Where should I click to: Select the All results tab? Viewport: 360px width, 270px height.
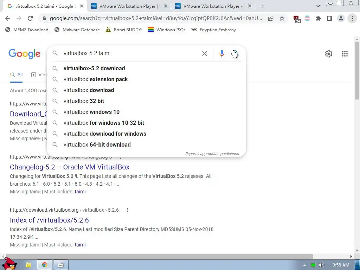(x=16, y=75)
